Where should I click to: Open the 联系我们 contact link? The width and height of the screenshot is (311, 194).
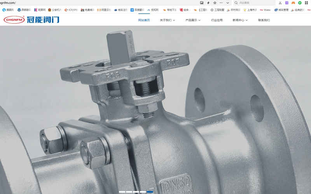pyautogui.click(x=264, y=20)
